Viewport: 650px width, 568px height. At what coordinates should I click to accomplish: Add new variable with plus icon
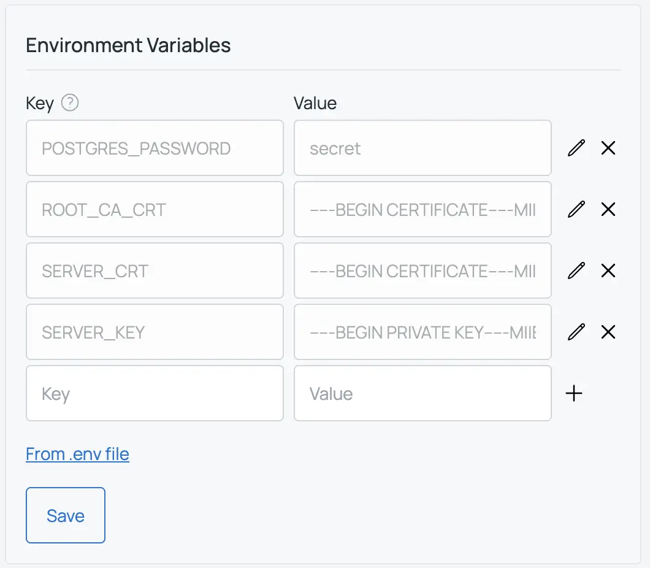573,393
